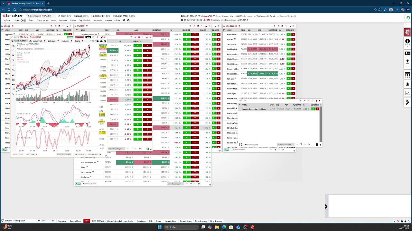This screenshot has height=231, width=412.
Task: Open the Listen menu
Action: point(16,20)
